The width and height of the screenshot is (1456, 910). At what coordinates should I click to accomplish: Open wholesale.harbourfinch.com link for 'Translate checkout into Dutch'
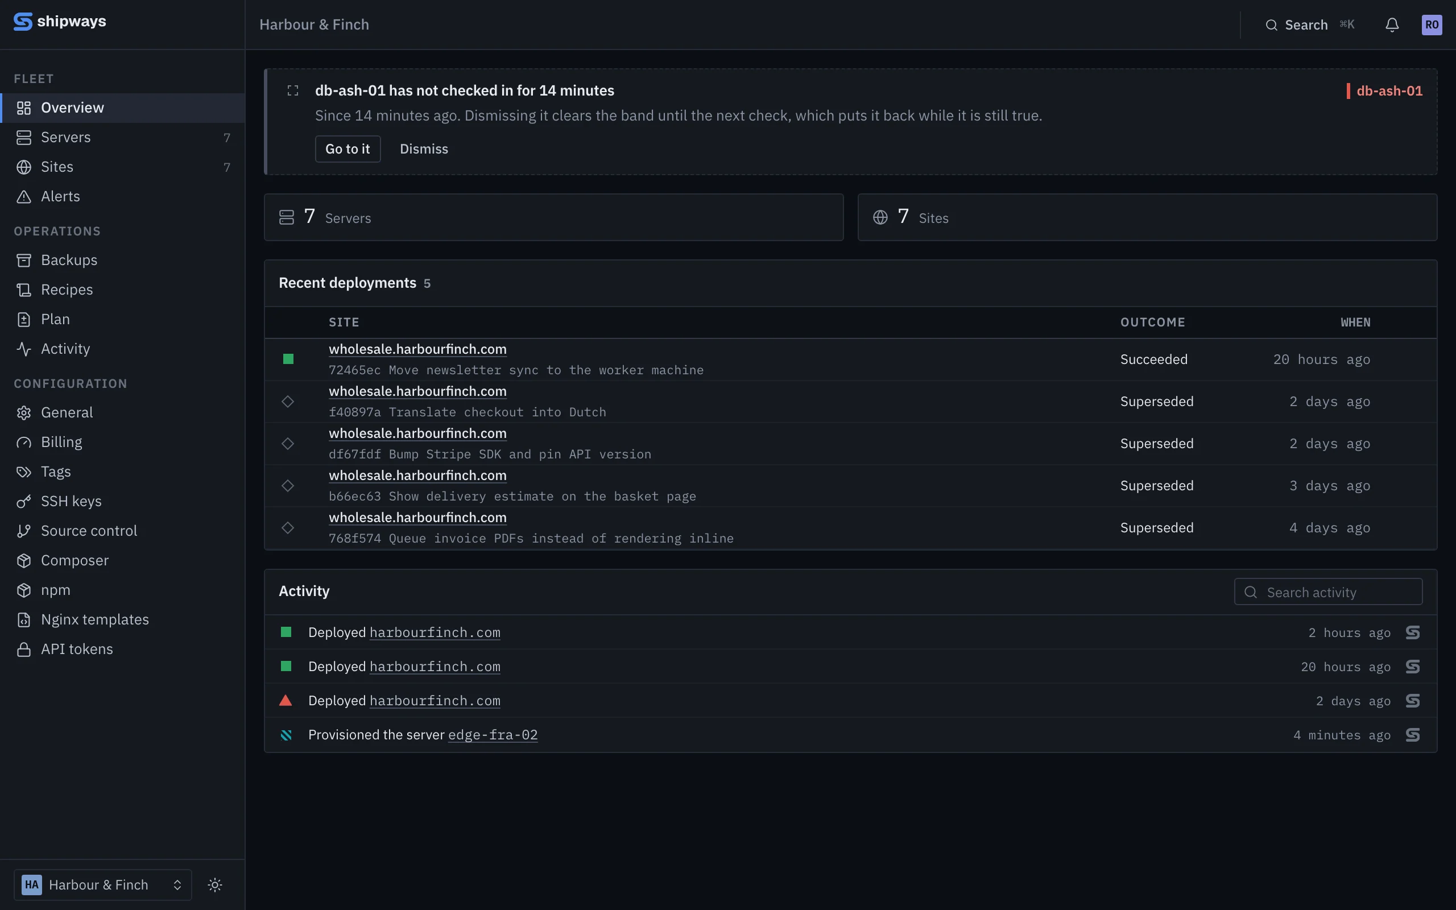point(417,391)
